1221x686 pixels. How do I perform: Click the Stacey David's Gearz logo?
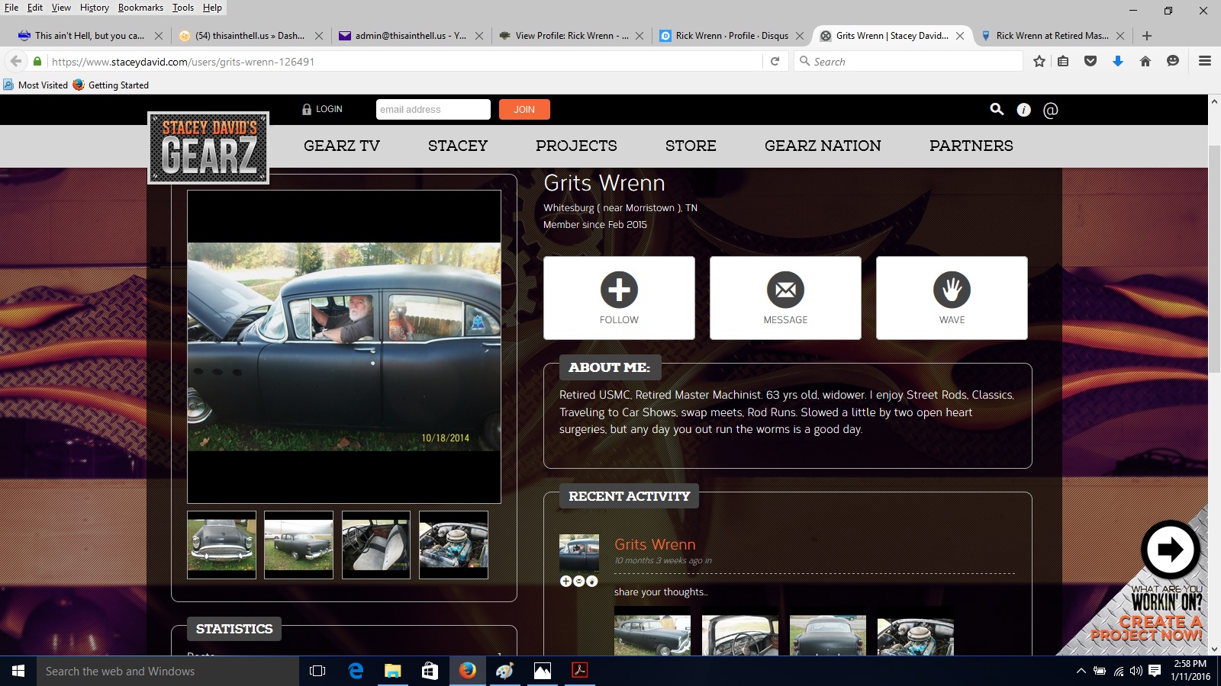coord(208,148)
